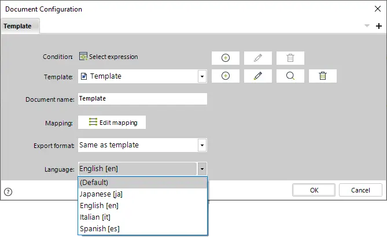Select (Default) in the language list
This screenshot has height=237, width=387.
(143, 183)
